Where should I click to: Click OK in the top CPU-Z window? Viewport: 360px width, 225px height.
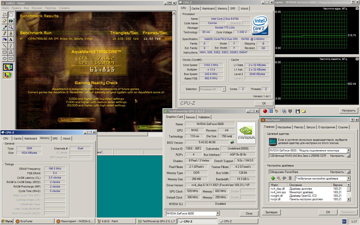point(264,103)
